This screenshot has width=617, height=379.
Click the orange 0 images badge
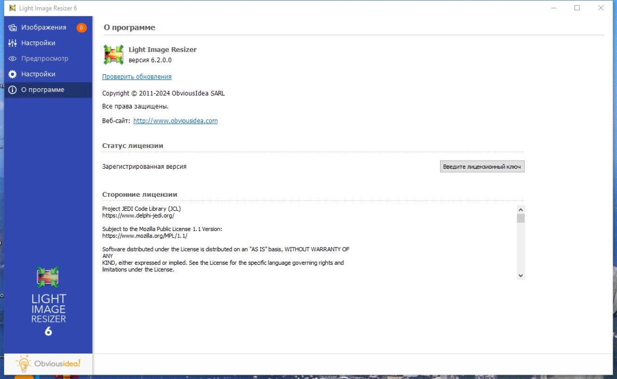click(81, 27)
